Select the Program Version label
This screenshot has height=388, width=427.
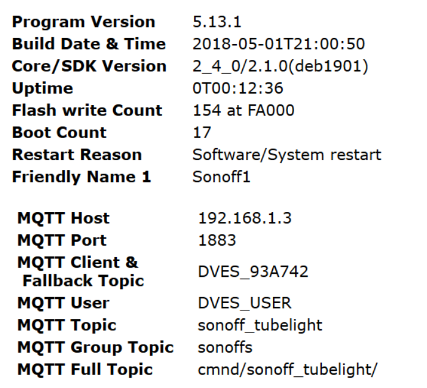tap(84, 22)
